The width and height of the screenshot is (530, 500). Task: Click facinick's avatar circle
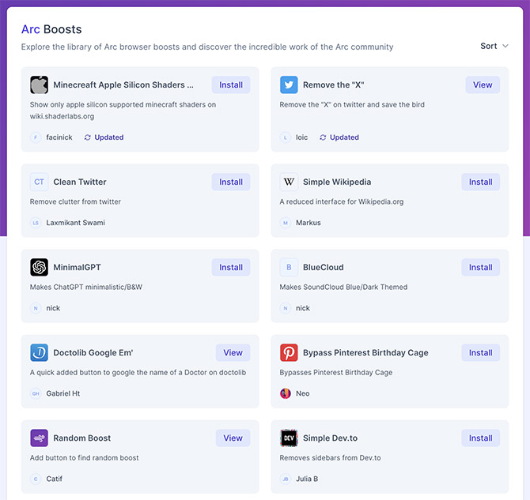36,137
